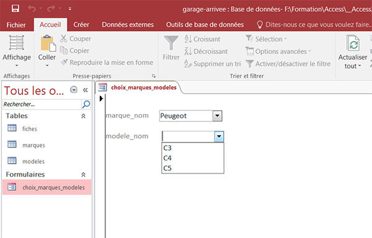Click the Save floppy disk icon
372x238 pixels.
15,9
